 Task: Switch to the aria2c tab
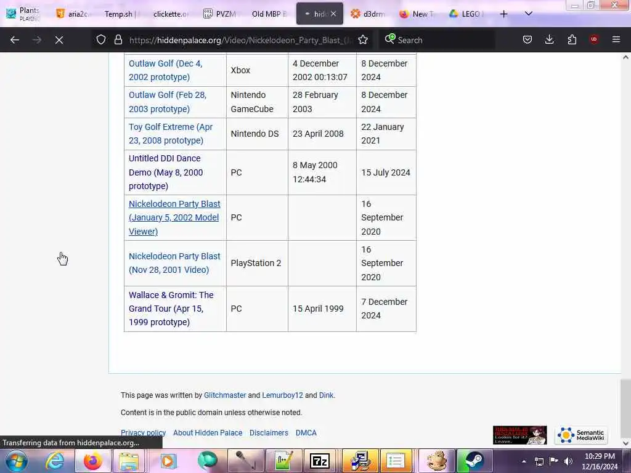72,14
